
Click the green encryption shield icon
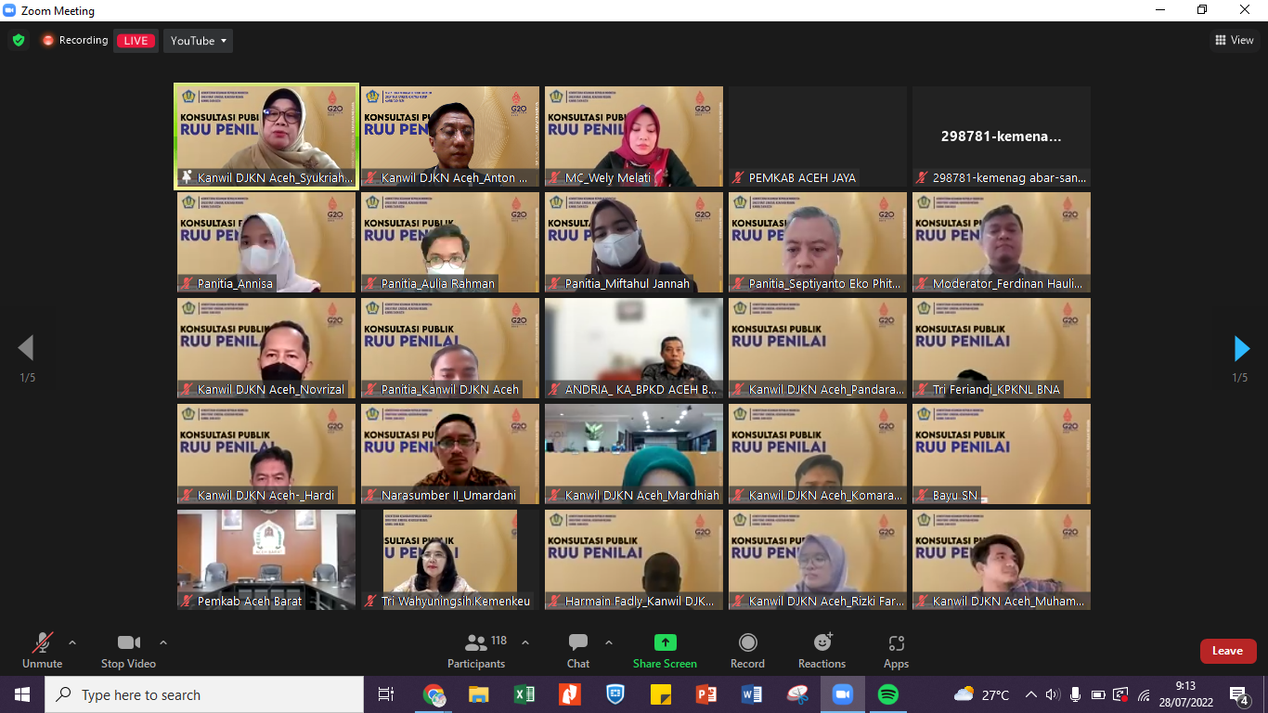(x=19, y=41)
